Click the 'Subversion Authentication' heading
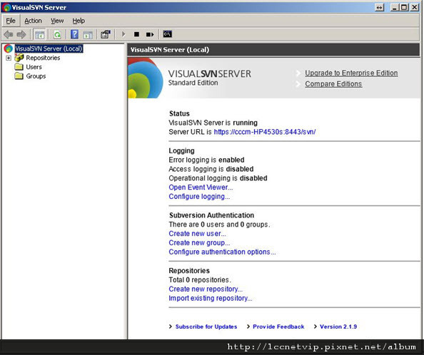424x355 pixels. (211, 215)
